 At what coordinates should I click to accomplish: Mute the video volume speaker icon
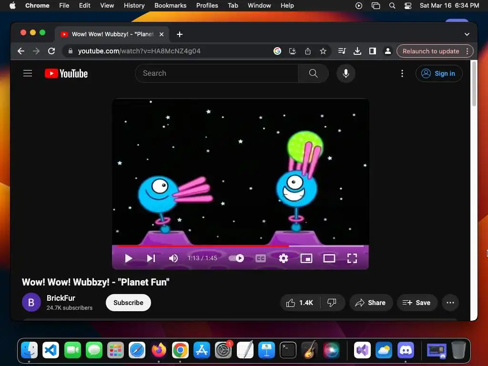coord(173,258)
